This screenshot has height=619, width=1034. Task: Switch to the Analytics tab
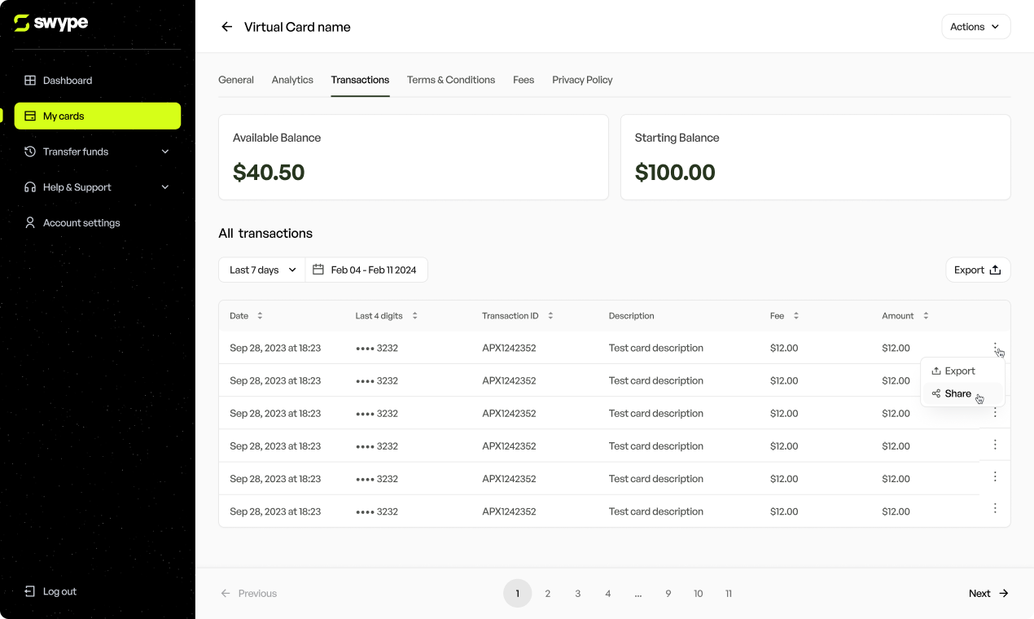[292, 80]
